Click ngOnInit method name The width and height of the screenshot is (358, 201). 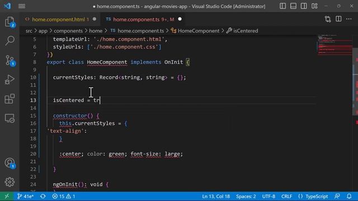pos(65,184)
